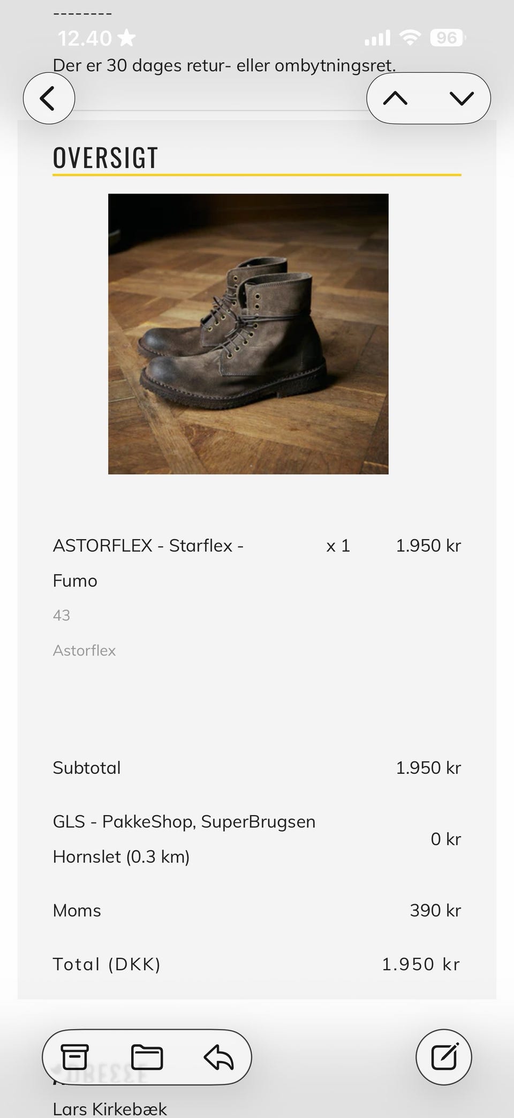Viewport: 514px width, 1118px height.
Task: Tap the name Lars Kirkebæk
Action: (110, 1108)
